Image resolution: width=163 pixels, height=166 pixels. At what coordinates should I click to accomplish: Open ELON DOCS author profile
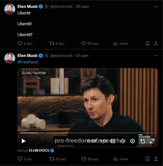click(x=39, y=150)
